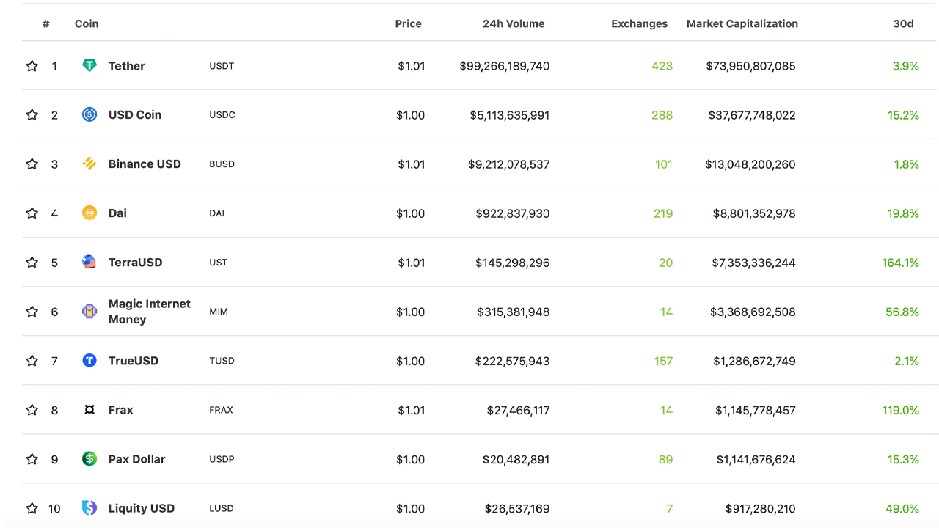Viewport: 939px width, 528px height.
Task: Open the TerraUSD coin page
Action: (x=136, y=263)
